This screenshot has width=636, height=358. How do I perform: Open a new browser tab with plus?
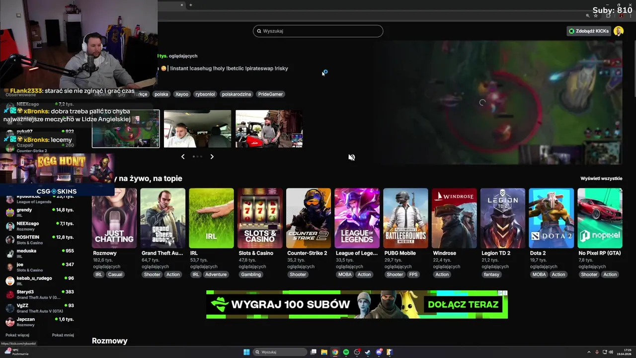click(191, 5)
